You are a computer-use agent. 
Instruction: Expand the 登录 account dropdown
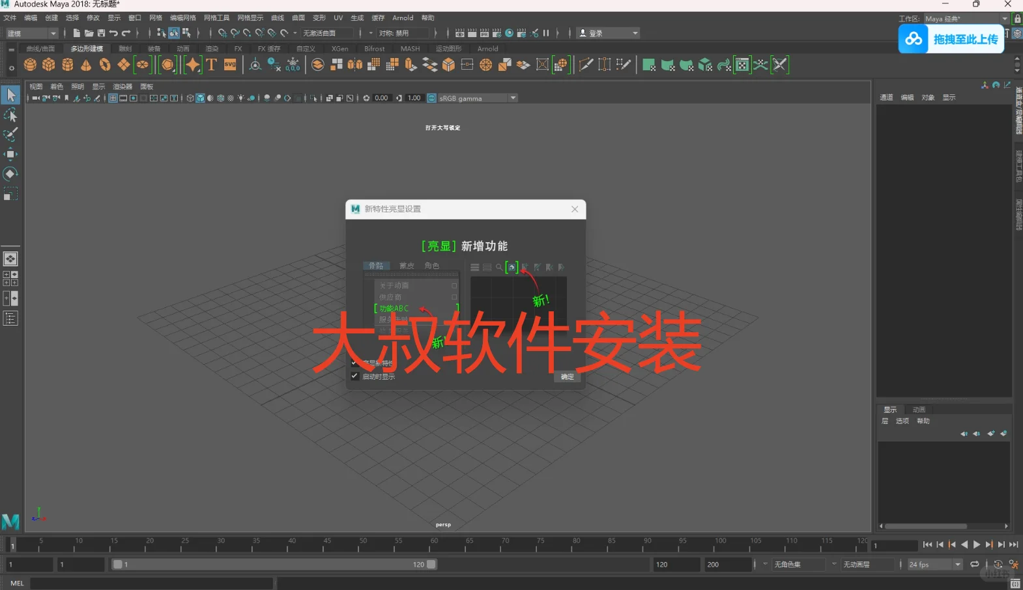coord(609,33)
